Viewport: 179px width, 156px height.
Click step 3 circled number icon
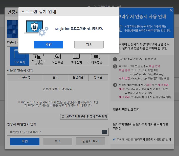115,85
